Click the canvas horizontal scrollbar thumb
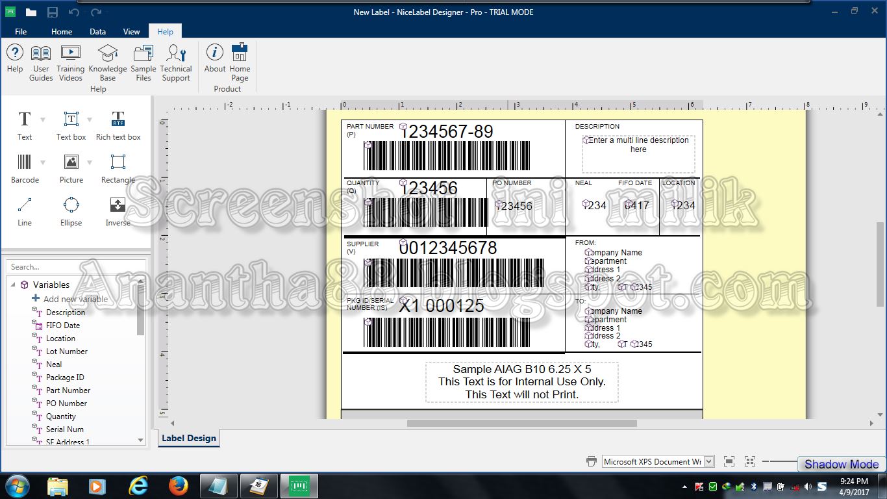 click(522, 424)
